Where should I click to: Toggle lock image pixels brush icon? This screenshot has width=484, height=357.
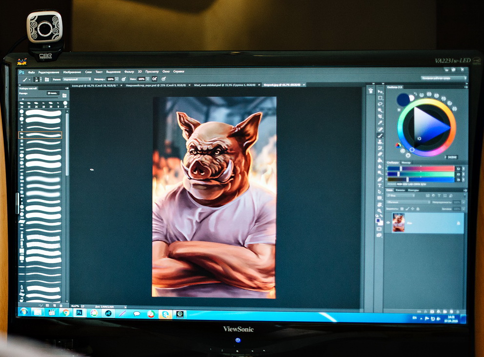pyautogui.click(x=407, y=209)
